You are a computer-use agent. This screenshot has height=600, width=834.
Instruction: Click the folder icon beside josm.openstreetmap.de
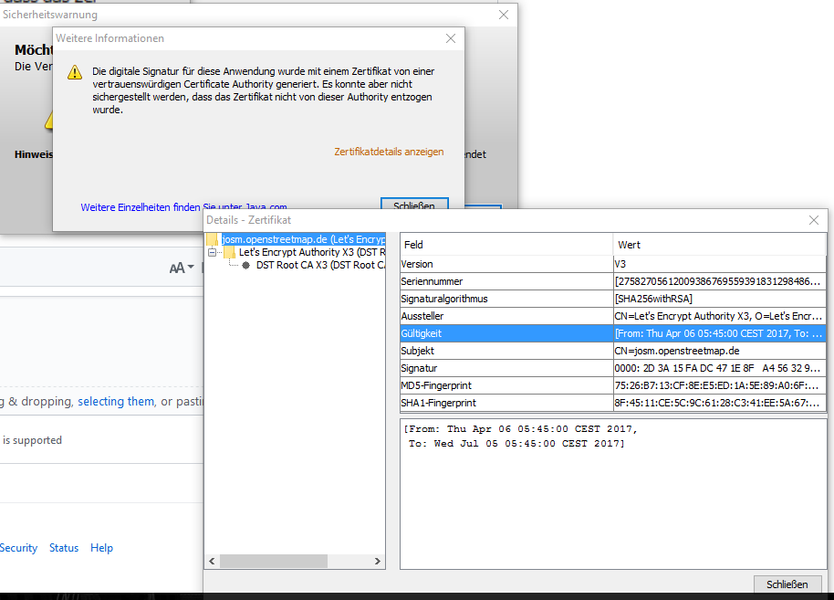tap(213, 239)
